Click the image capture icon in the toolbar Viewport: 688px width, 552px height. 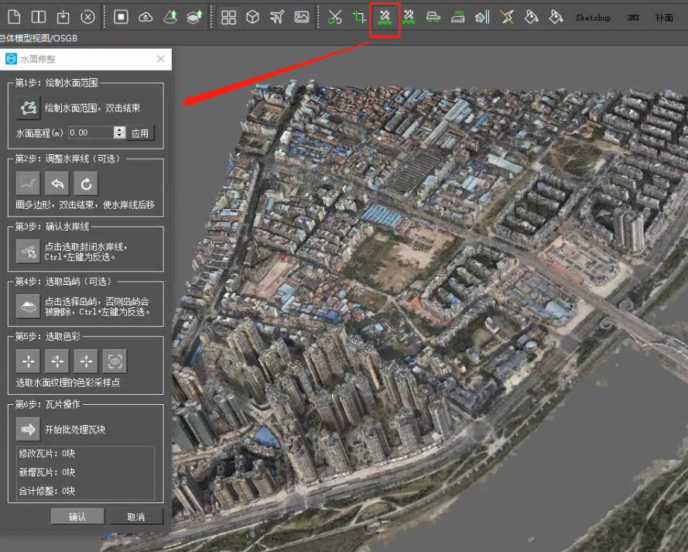click(x=301, y=16)
